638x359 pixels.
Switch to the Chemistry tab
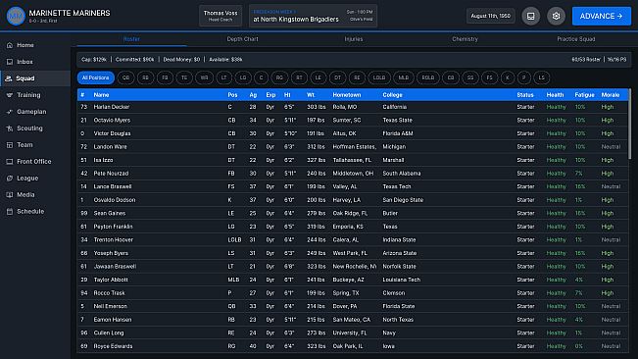(x=466, y=39)
